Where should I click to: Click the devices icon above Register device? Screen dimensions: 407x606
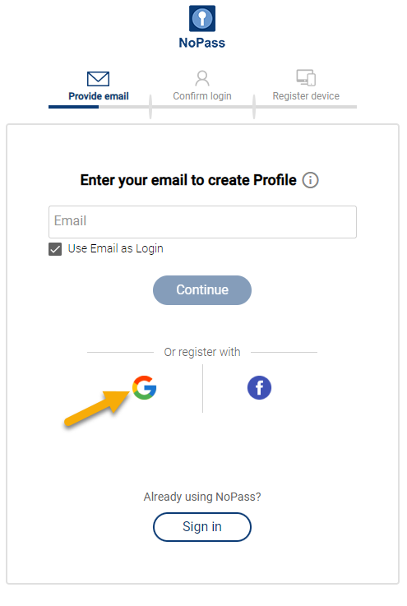[x=306, y=77]
